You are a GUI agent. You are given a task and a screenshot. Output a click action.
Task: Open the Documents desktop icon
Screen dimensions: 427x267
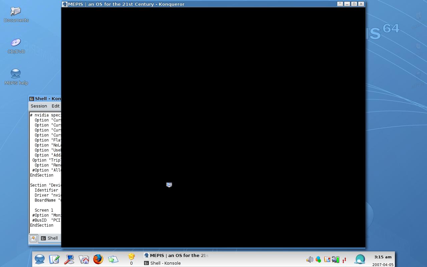point(16,15)
